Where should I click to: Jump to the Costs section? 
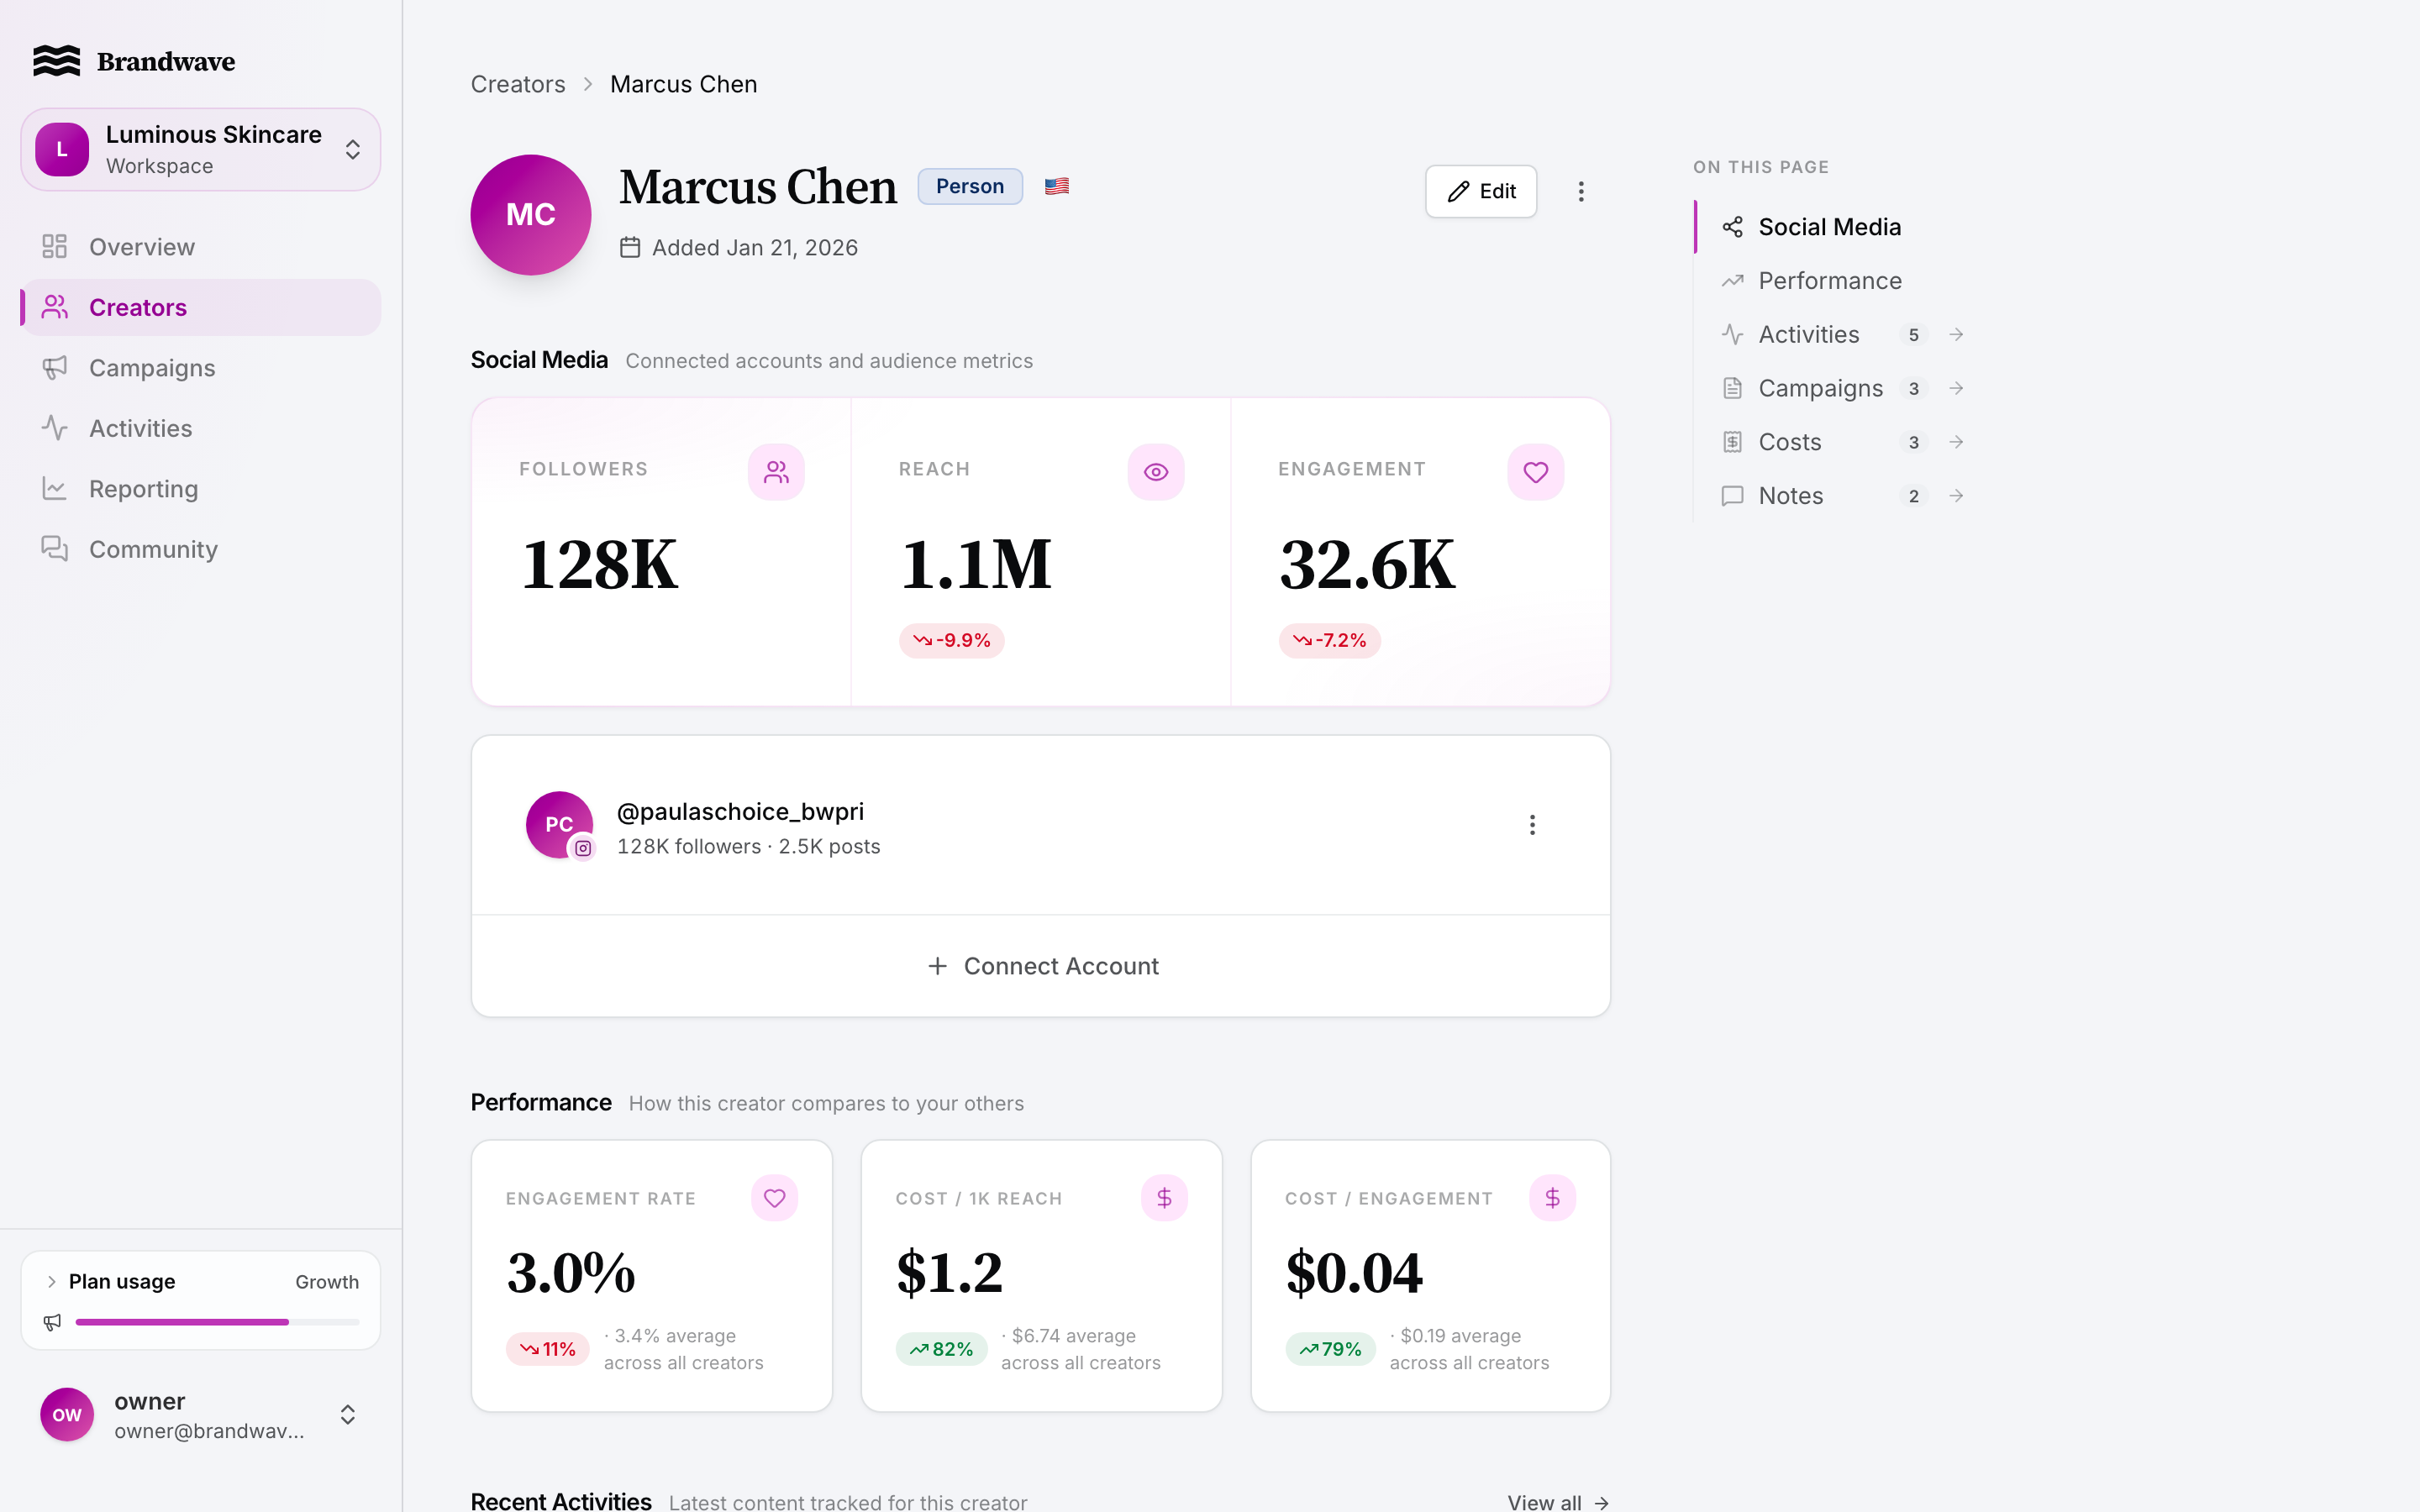point(1789,442)
